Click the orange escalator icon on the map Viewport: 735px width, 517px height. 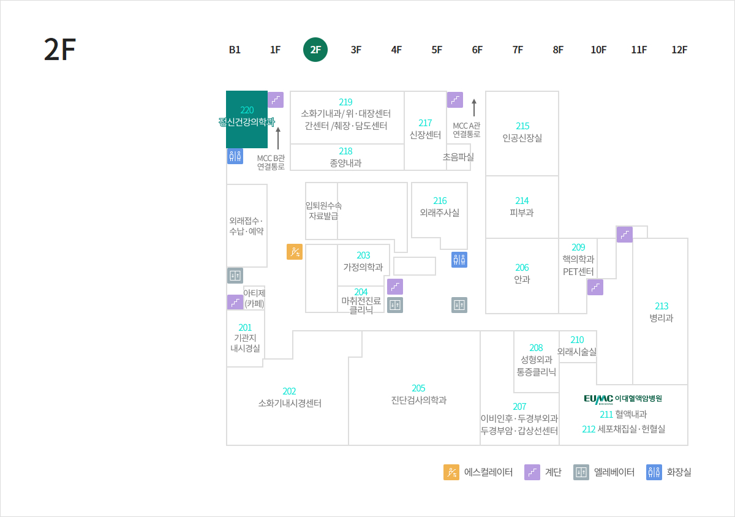click(x=295, y=252)
